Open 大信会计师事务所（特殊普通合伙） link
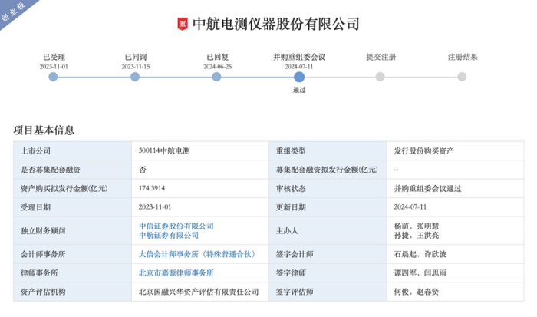The height and width of the screenshot is (317, 537). pyautogui.click(x=198, y=254)
